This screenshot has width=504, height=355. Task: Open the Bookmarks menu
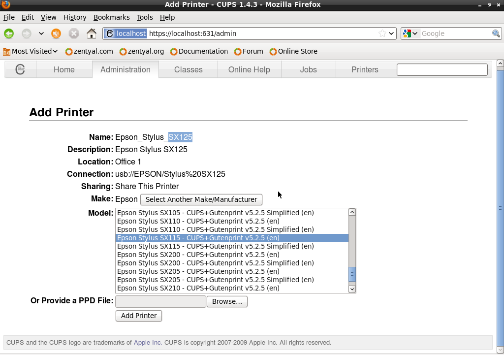point(112,17)
